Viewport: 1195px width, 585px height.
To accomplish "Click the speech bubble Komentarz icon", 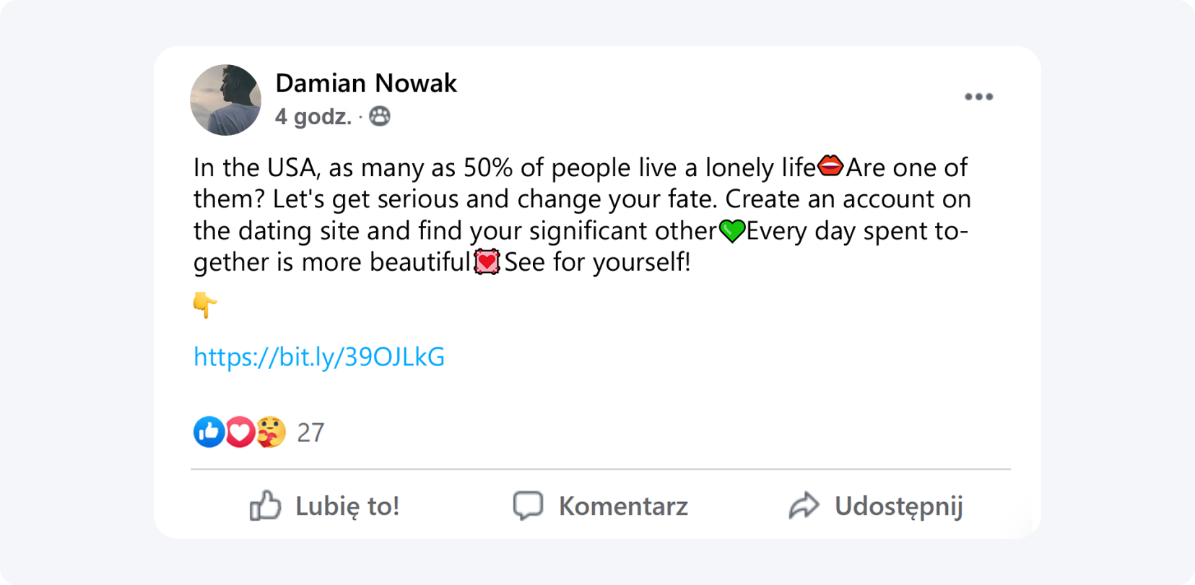I will click(528, 506).
